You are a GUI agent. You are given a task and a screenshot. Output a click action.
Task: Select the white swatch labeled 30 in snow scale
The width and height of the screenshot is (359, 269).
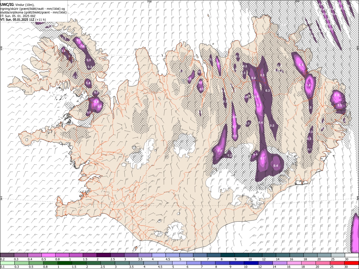352,255
